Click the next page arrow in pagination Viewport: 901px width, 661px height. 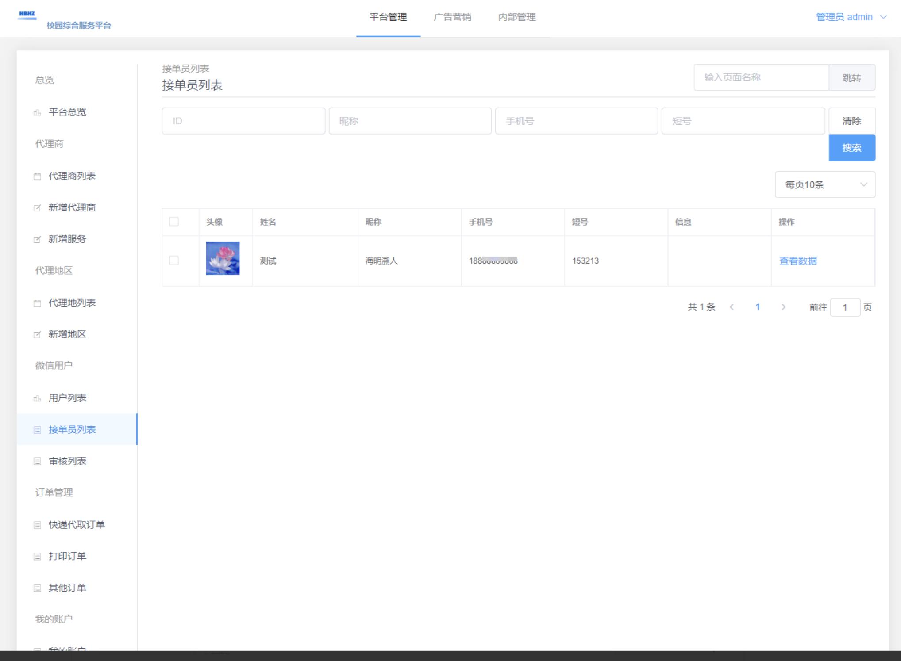click(x=783, y=307)
